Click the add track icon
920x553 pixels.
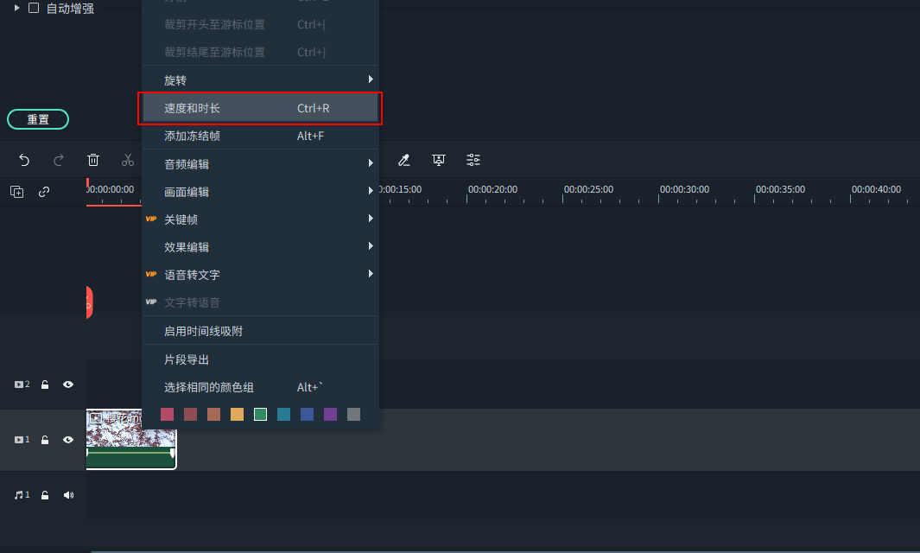17,192
